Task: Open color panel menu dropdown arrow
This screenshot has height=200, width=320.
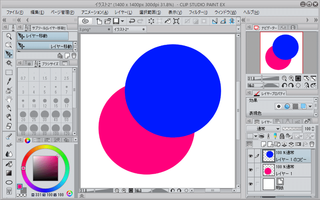Action: 75,140
